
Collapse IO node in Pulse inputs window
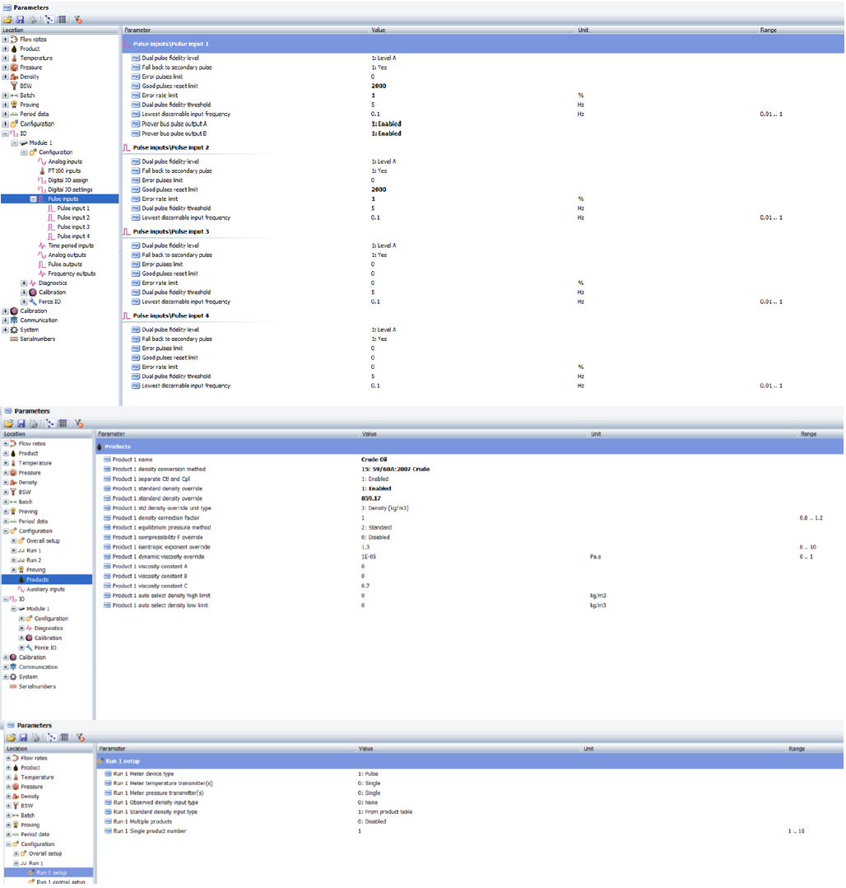[5, 133]
